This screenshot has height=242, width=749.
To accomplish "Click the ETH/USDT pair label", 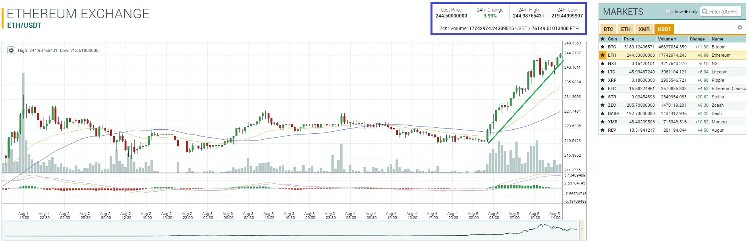I will (x=24, y=25).
